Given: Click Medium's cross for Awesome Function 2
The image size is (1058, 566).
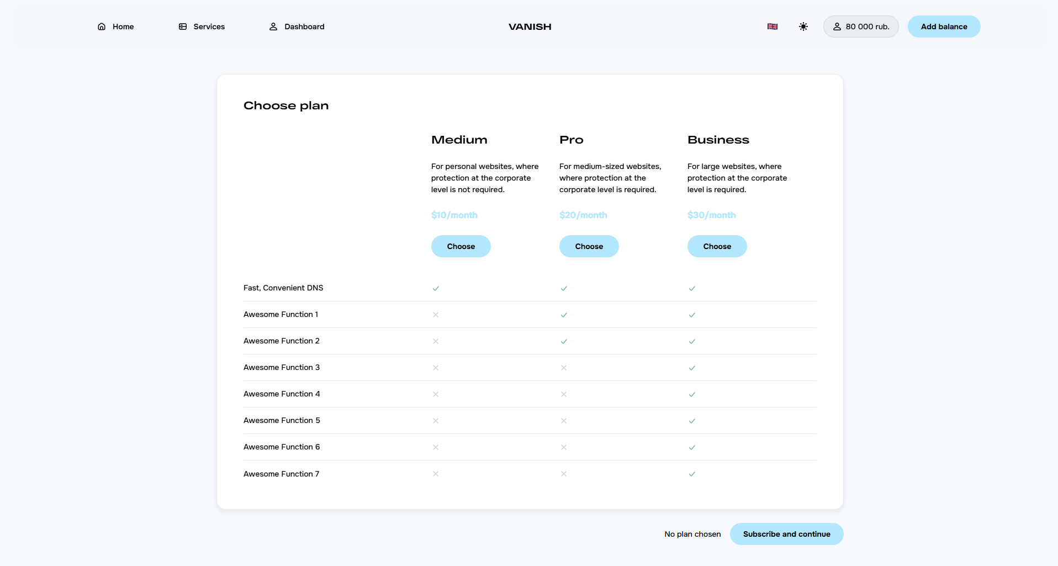Looking at the screenshot, I should click(436, 341).
